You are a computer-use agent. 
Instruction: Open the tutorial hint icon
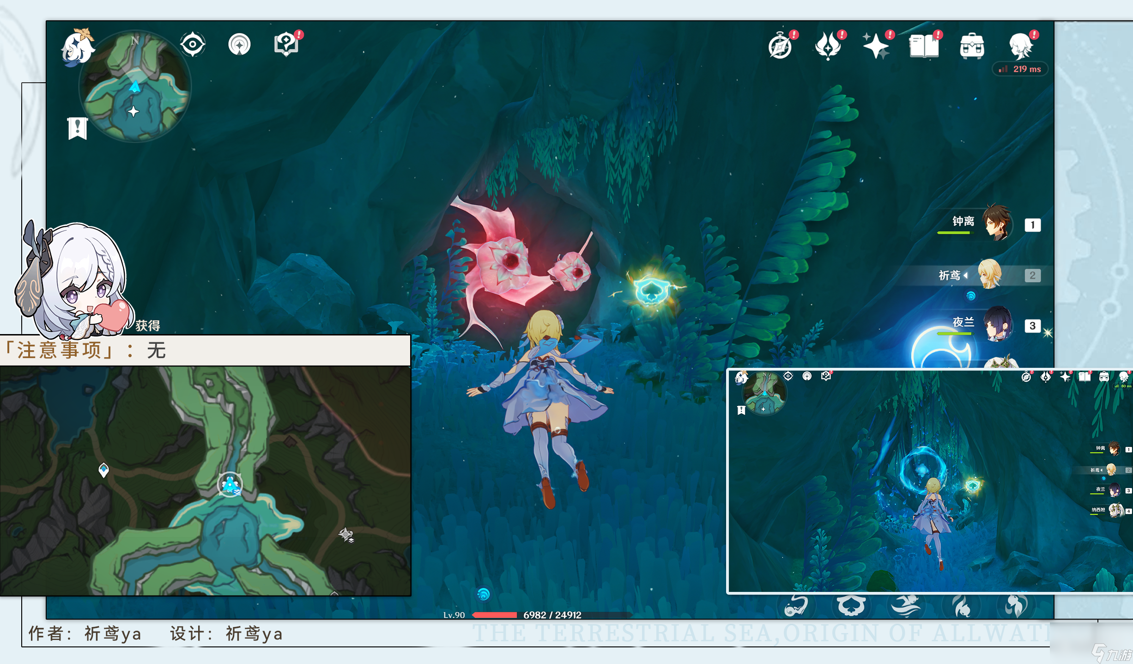(286, 45)
